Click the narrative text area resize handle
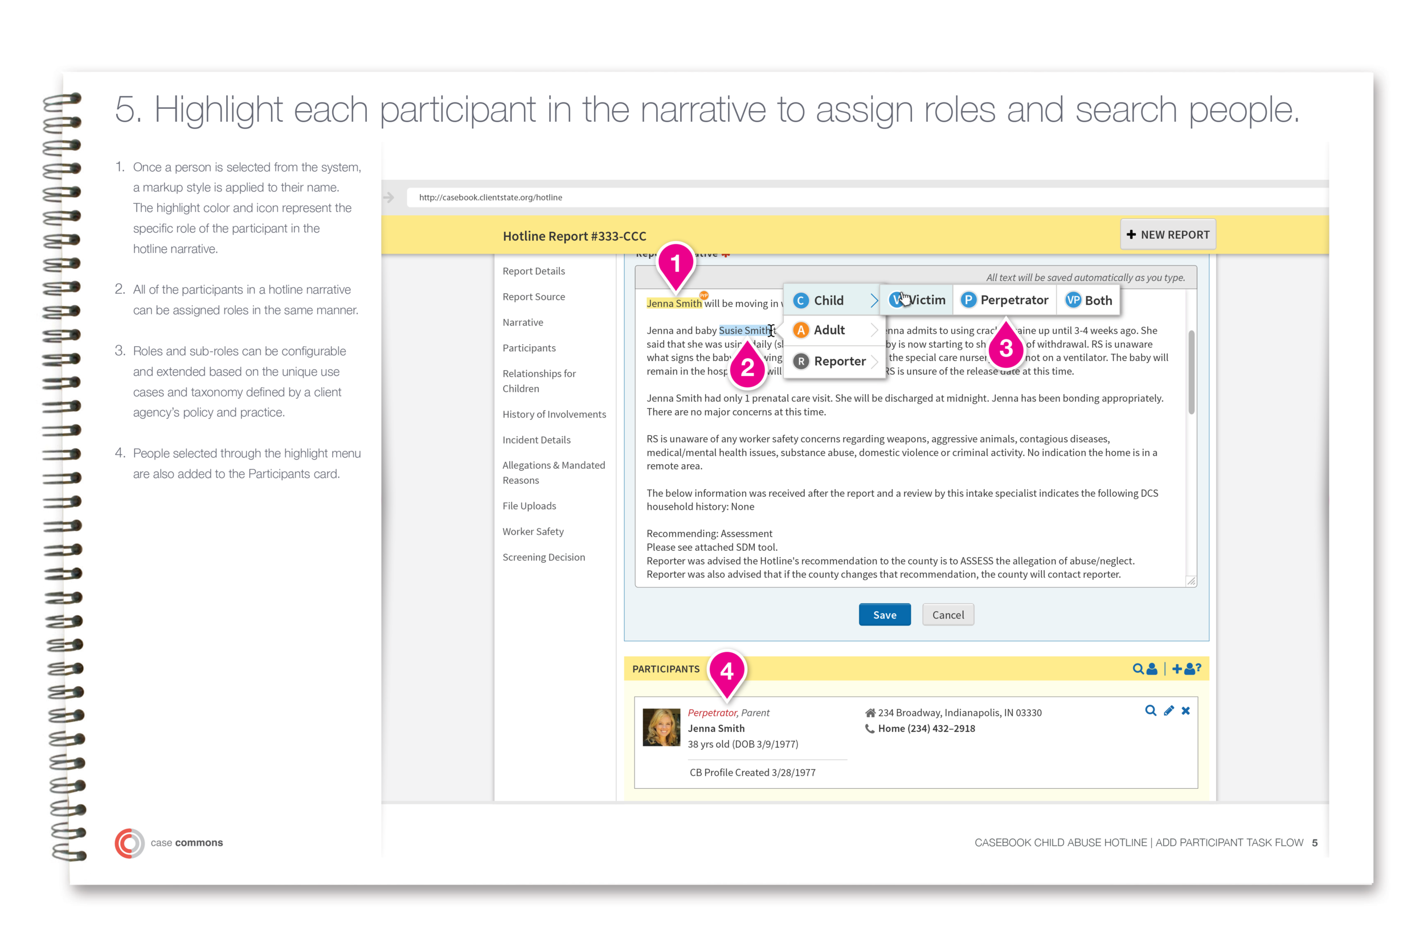This screenshot has height=950, width=1424. point(1191,581)
